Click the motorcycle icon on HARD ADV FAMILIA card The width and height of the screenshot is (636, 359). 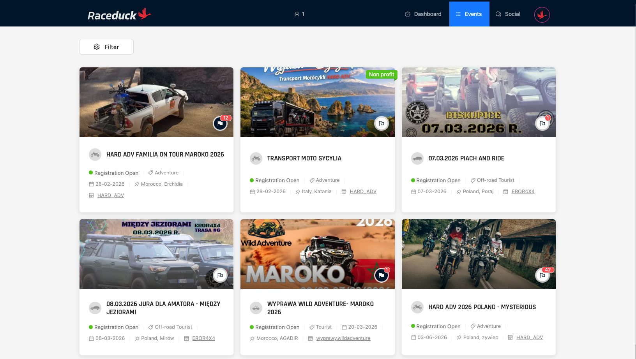[x=95, y=154]
